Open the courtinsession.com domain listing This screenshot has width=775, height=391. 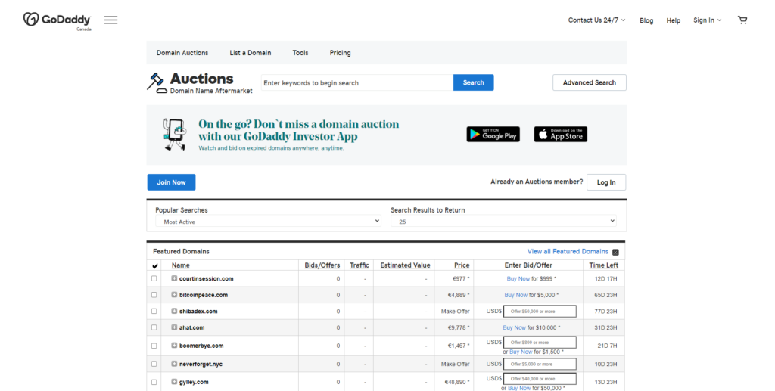206,278
